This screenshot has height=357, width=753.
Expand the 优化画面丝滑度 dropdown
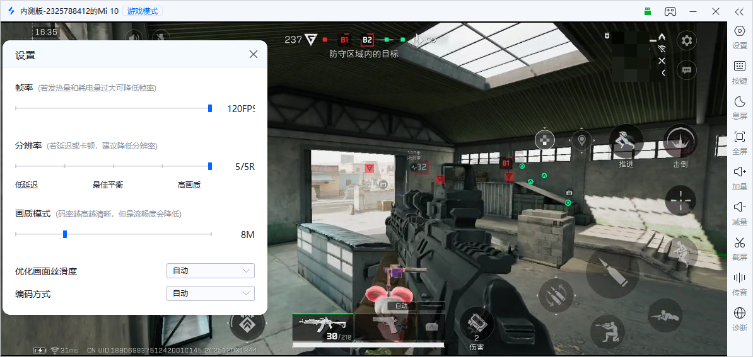(210, 271)
